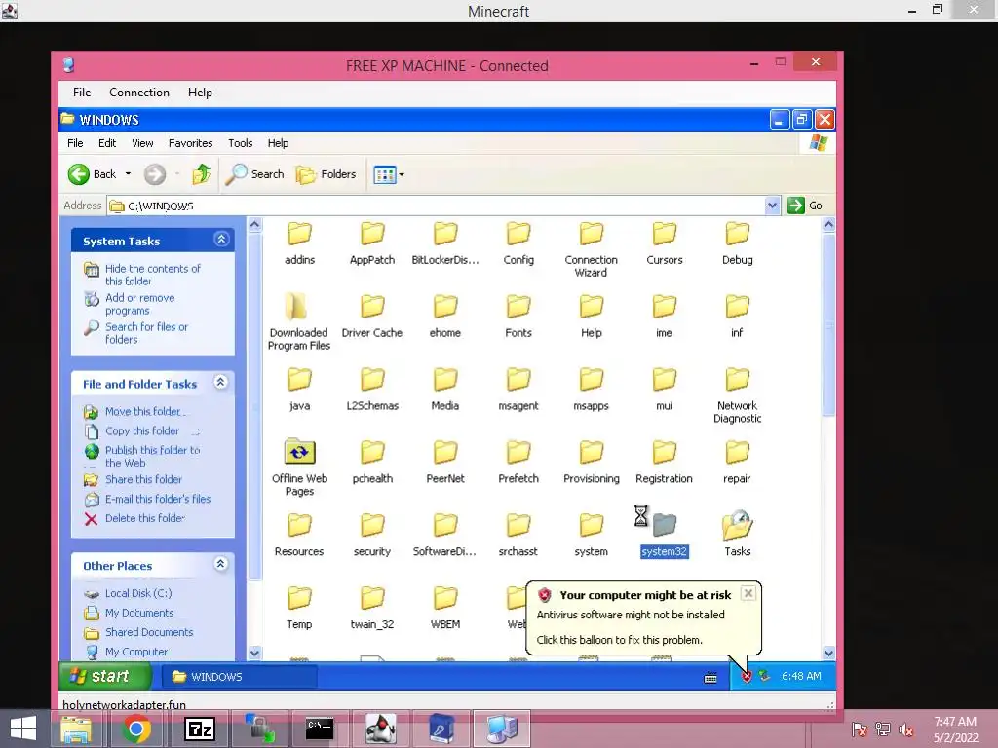998x748 pixels.
Task: Collapse the Other Places panel
Action: [221, 564]
